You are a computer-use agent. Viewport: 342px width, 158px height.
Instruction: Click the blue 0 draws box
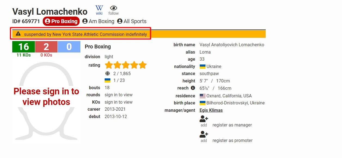[69, 47]
